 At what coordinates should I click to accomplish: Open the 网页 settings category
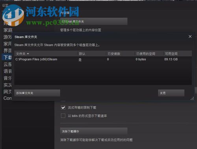(x=7, y=92)
